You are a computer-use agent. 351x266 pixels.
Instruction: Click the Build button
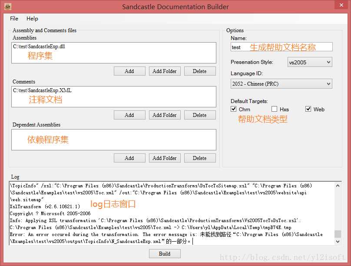coord(165,254)
